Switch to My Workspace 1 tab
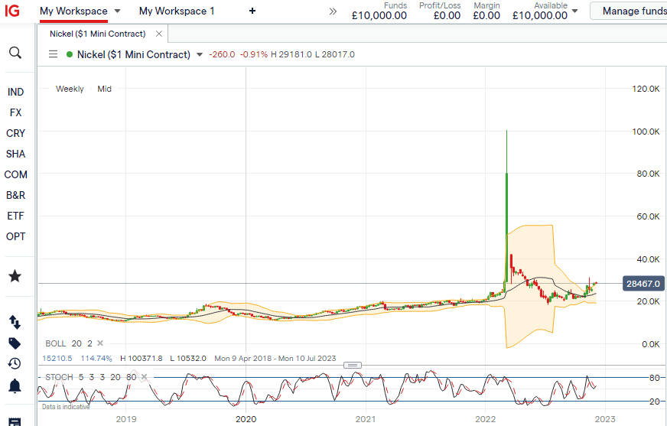 click(177, 11)
